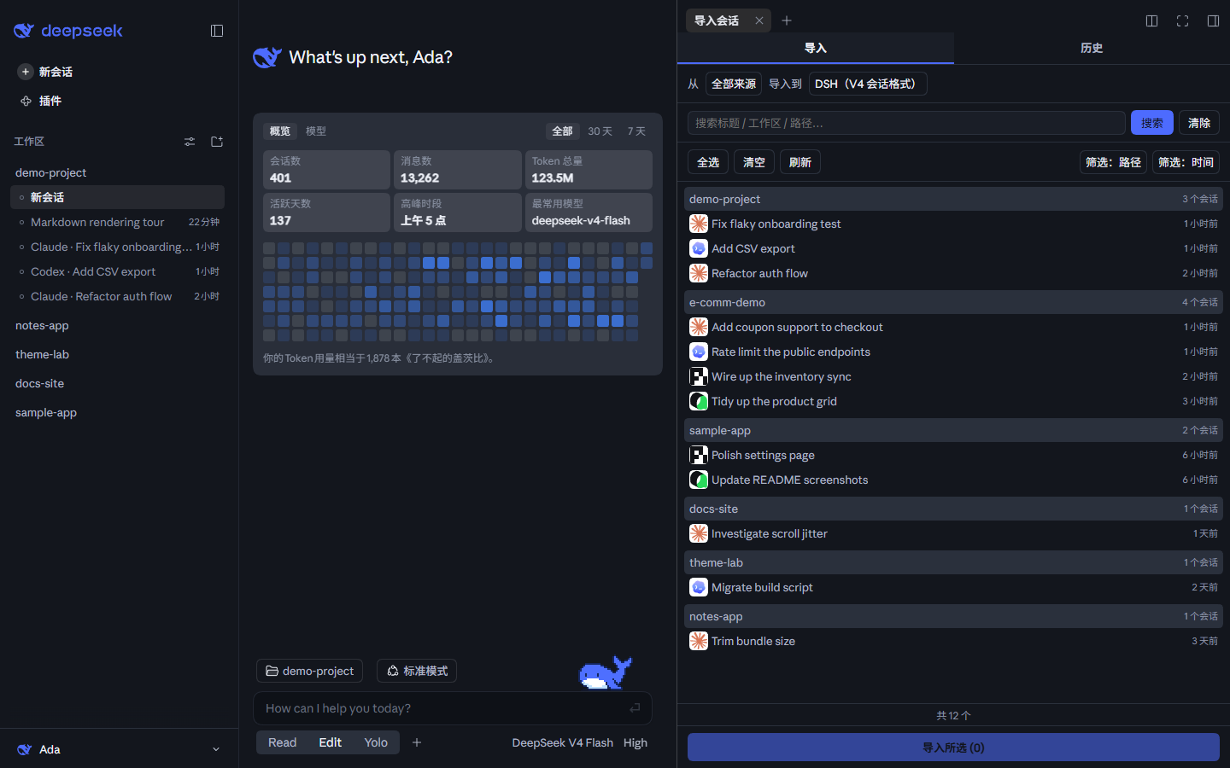
Task: Collapse e-comm-demo group header
Action: pos(953,302)
